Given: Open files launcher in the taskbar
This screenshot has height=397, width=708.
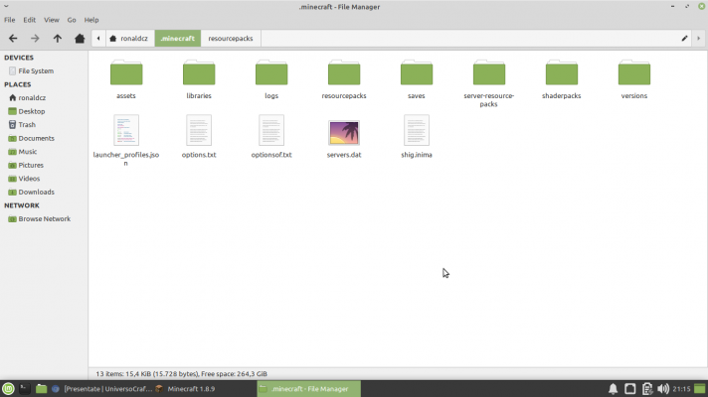Looking at the screenshot, I should pyautogui.click(x=41, y=388).
